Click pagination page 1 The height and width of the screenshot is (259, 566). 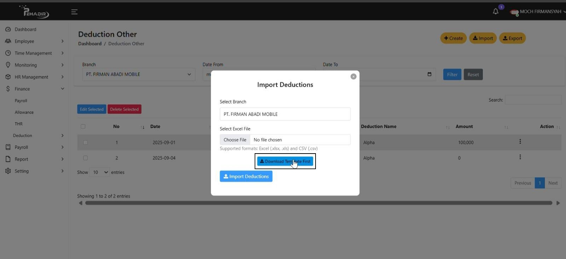(x=540, y=183)
